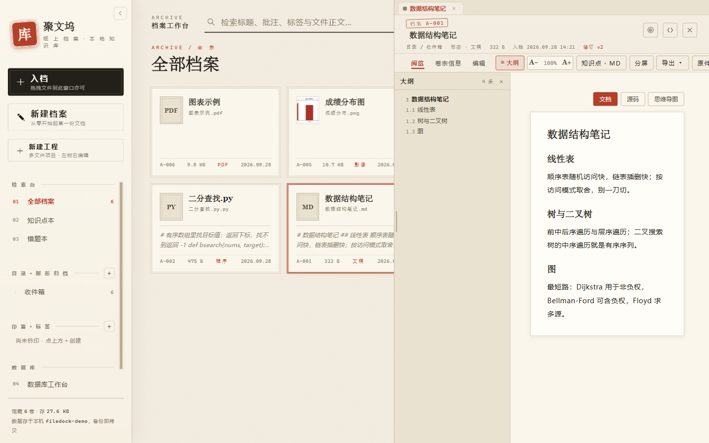This screenshot has height=443, width=709.
Task: Close the 数据结构笔记 tab
Action: (x=454, y=8)
